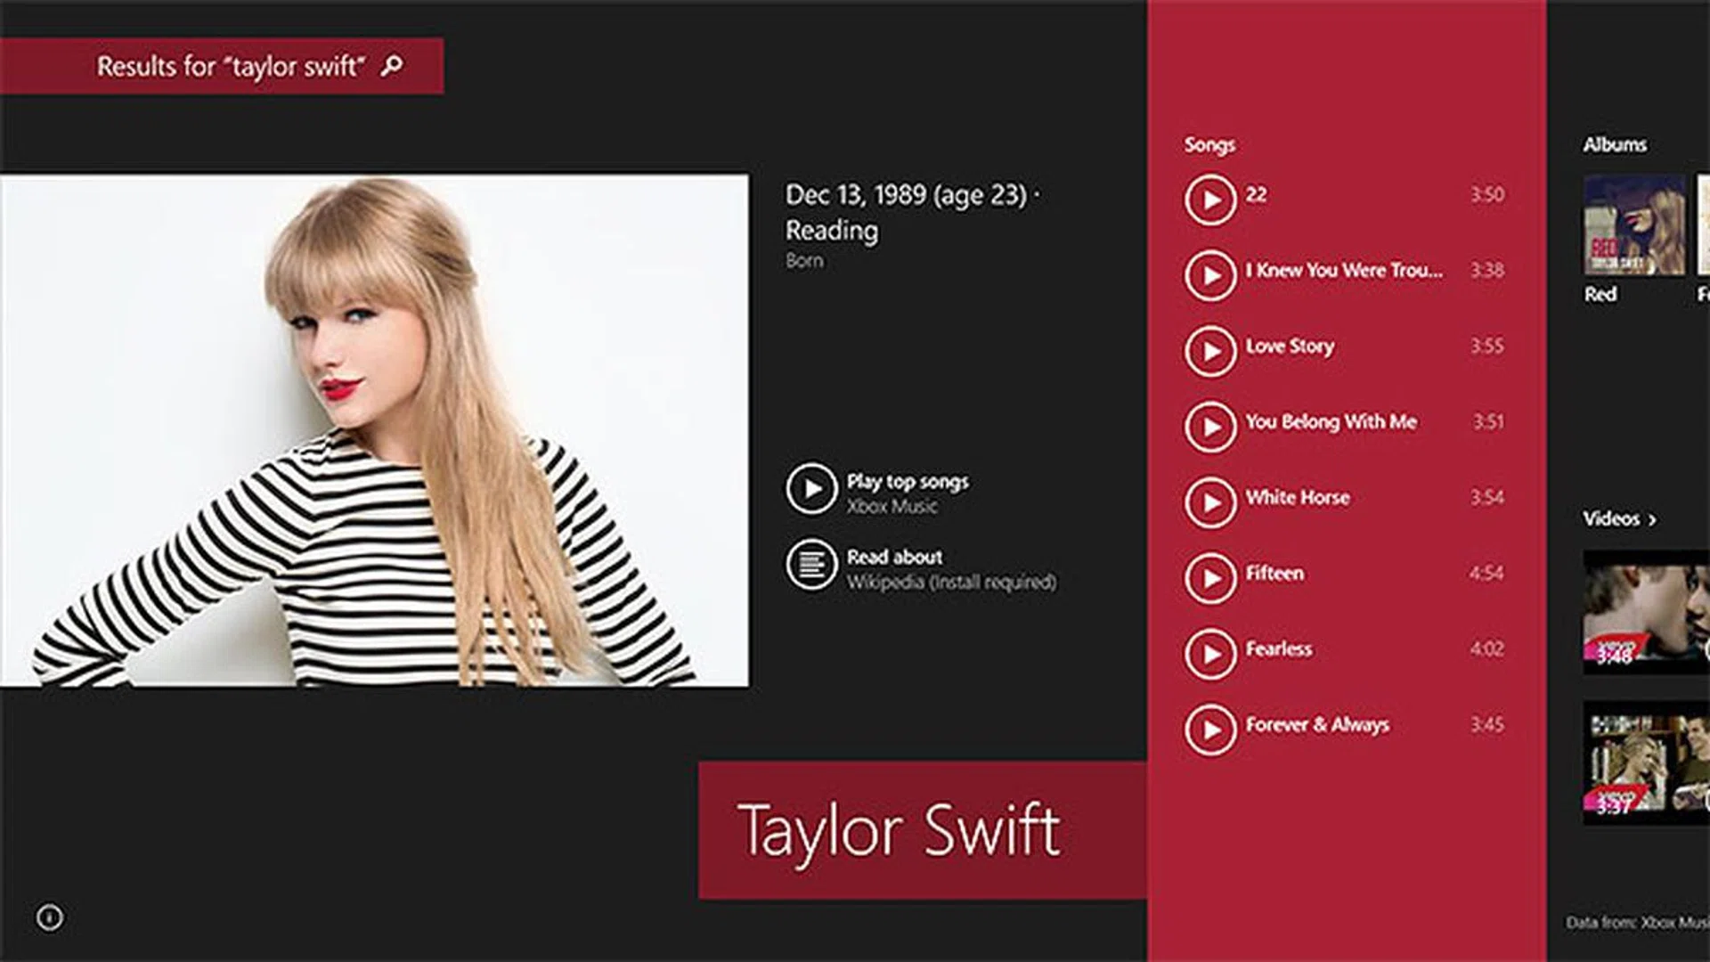Play the song 22
The image size is (1710, 962).
point(1209,200)
